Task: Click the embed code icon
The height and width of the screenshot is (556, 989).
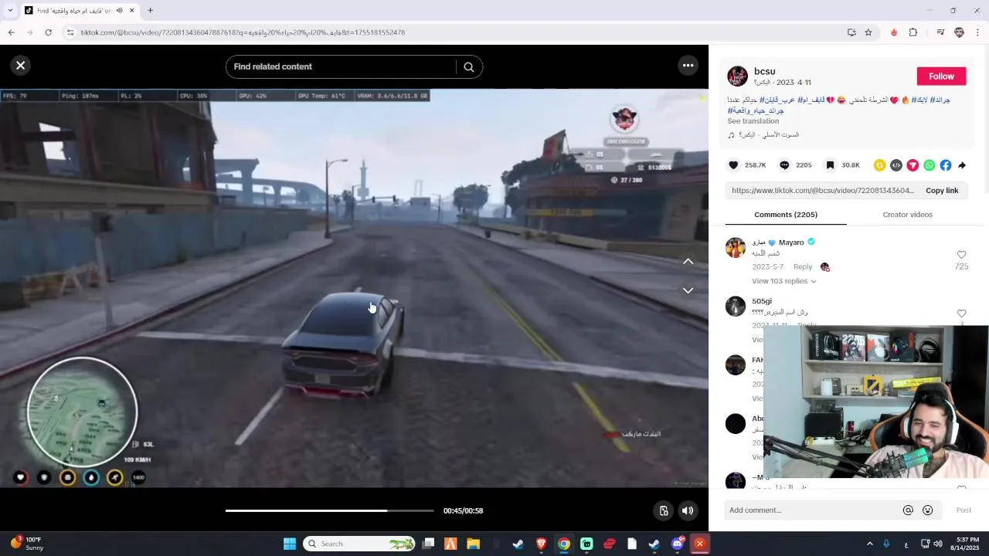Action: pyautogui.click(x=896, y=165)
